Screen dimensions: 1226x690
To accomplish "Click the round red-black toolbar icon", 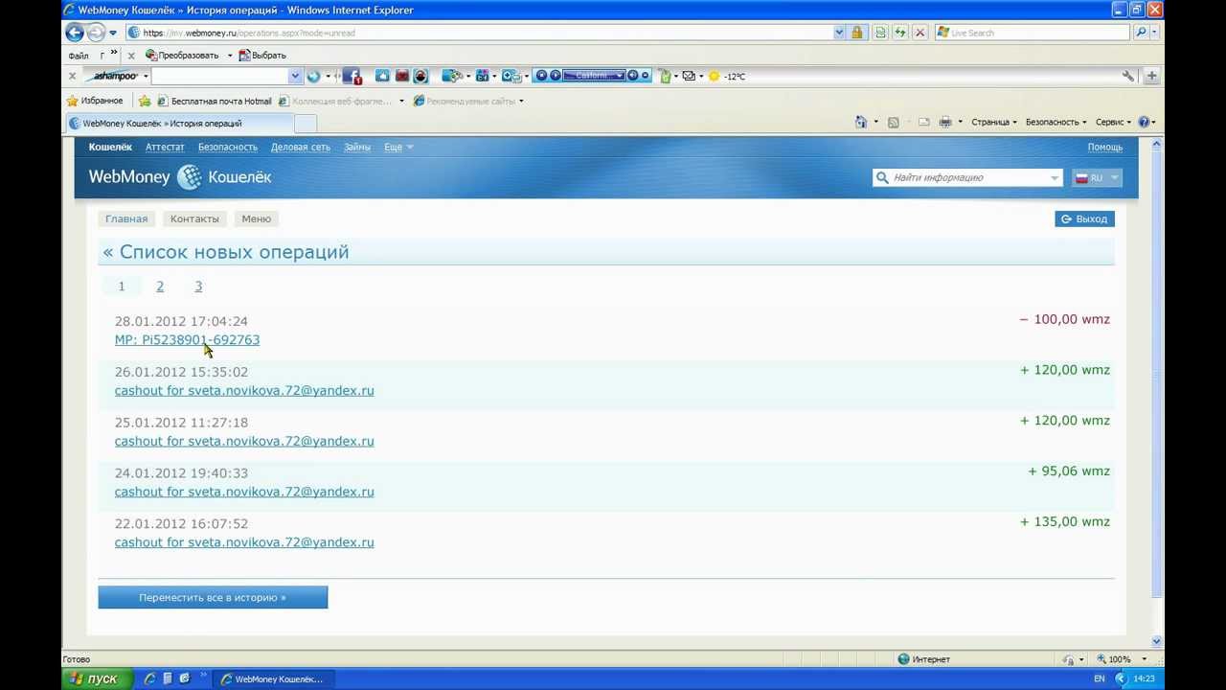I will tap(420, 76).
